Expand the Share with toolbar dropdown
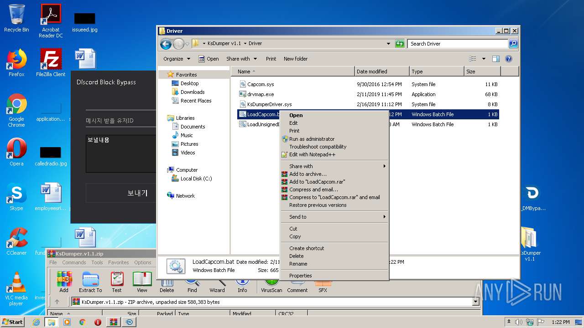This screenshot has height=328, width=584. click(x=242, y=59)
